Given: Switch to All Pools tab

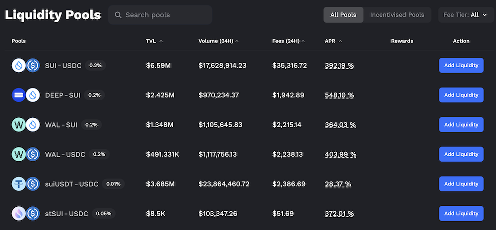Looking at the screenshot, I should click(343, 15).
